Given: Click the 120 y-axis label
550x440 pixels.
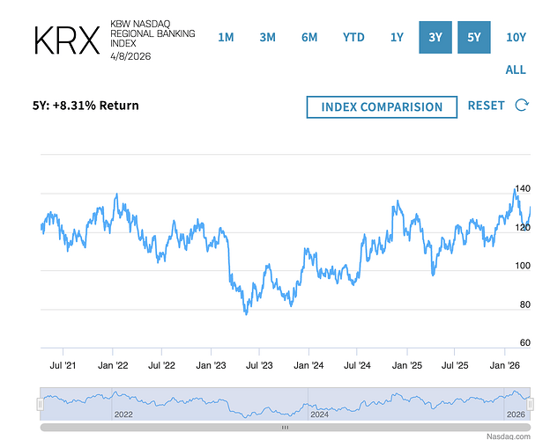Looking at the screenshot, I should click(523, 228).
